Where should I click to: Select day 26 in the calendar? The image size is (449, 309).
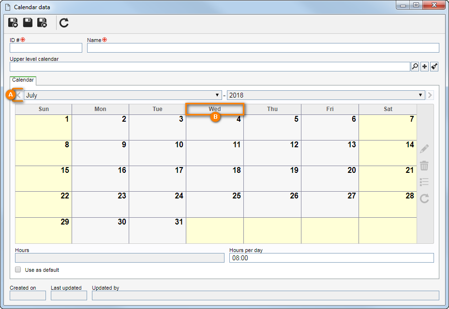272,204
